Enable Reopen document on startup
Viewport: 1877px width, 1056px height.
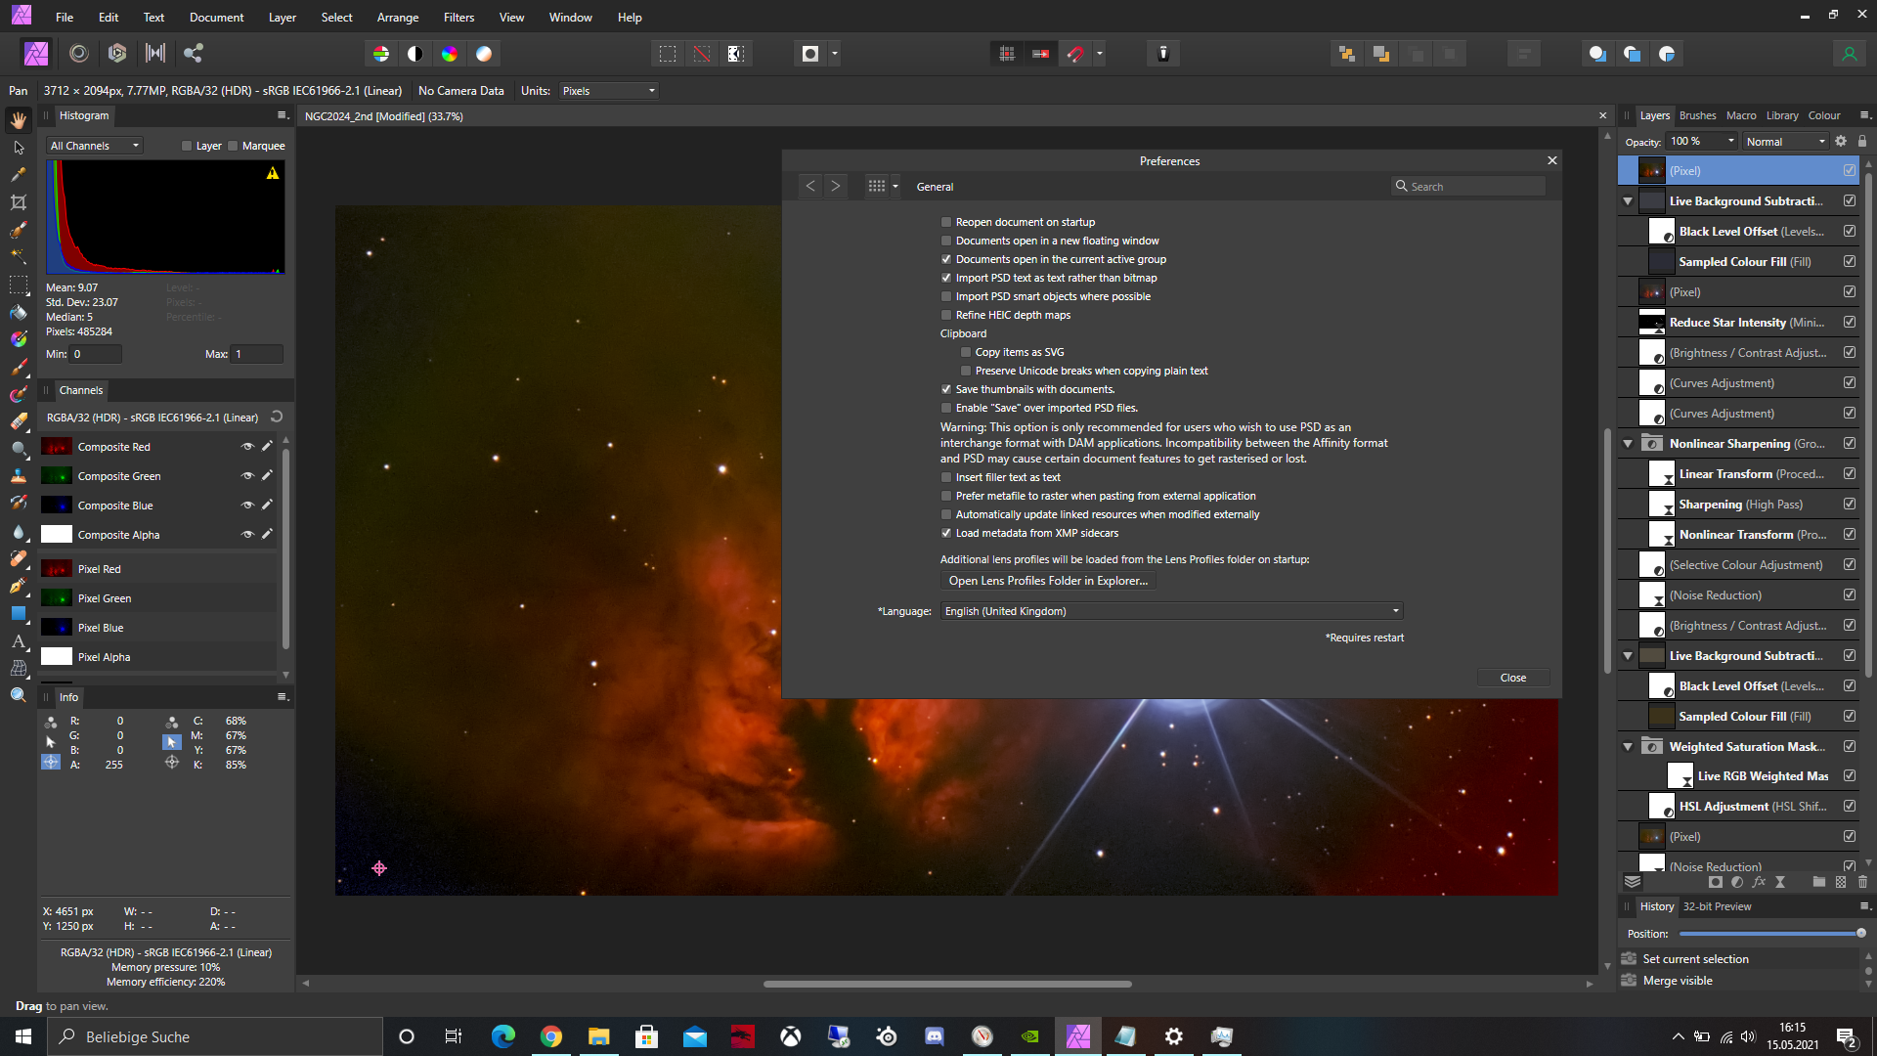(x=945, y=222)
